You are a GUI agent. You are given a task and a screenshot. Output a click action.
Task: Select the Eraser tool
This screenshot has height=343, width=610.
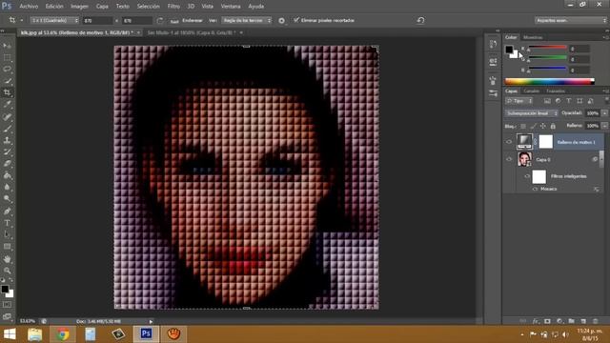(x=7, y=163)
